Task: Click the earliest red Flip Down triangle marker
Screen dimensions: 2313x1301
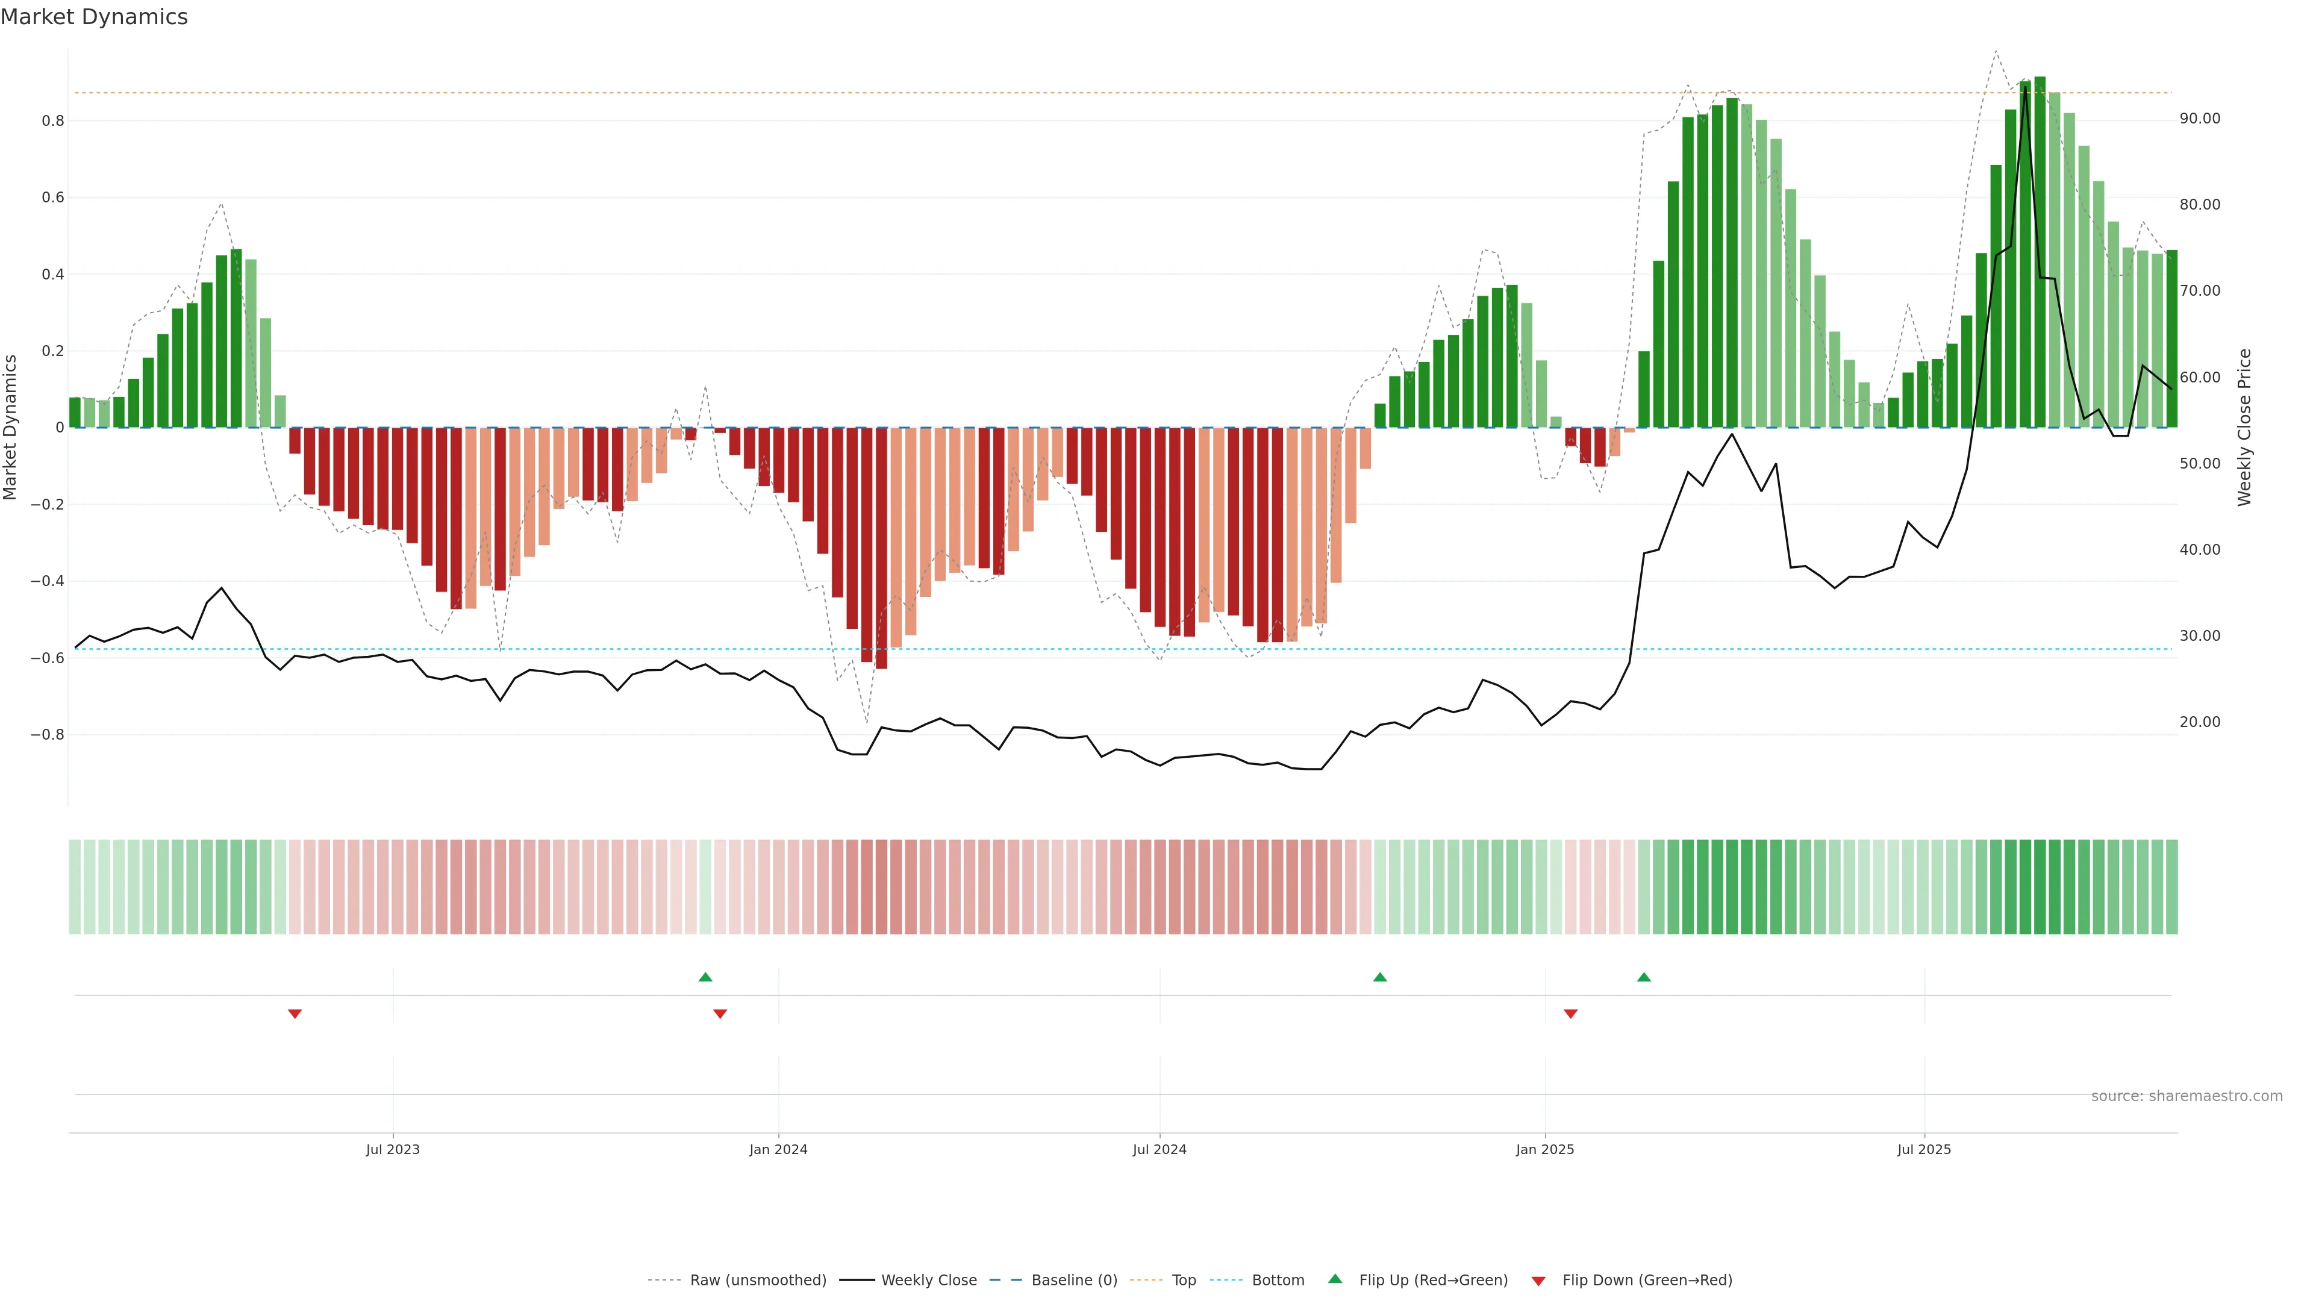Action: [x=295, y=1014]
